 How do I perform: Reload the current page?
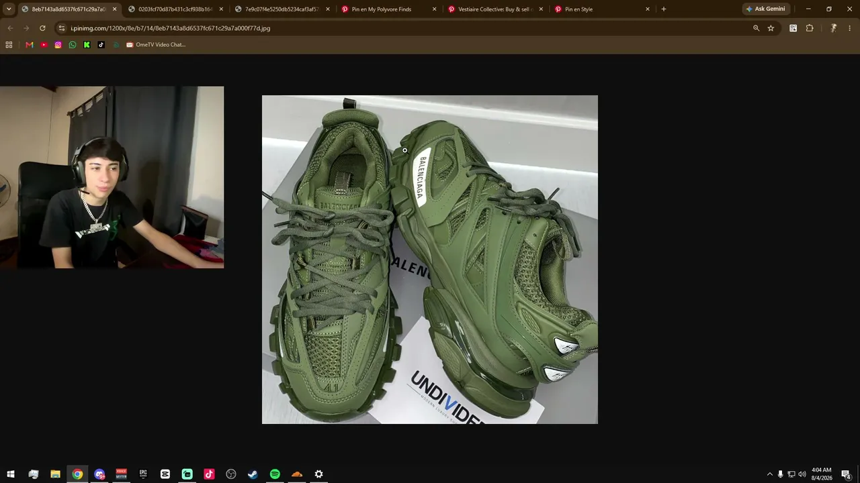[x=42, y=28]
